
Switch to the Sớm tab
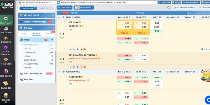click(24, 33)
